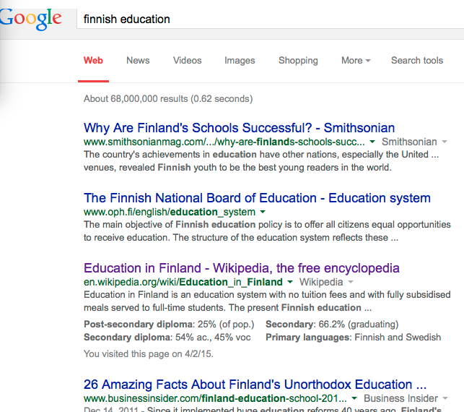The image size is (464, 412).
Task: Click Primary languages: Finnish and Swedish text
Action: pyautogui.click(x=354, y=338)
